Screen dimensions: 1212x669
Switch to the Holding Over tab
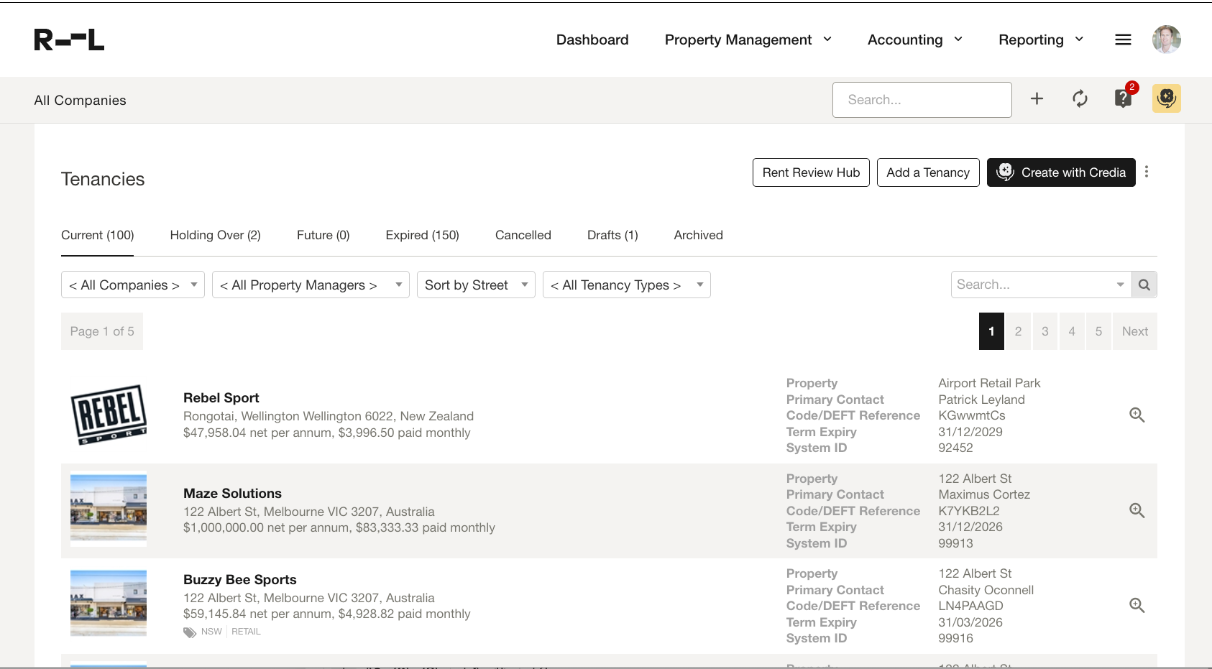point(215,235)
